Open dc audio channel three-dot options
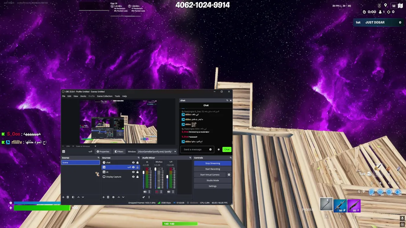 click(149, 192)
